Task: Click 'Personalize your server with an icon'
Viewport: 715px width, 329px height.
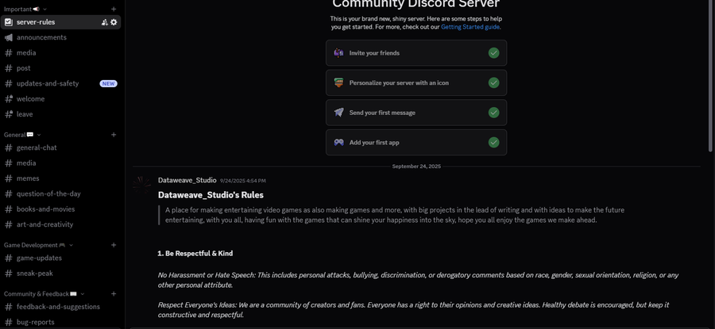Action: (398, 82)
